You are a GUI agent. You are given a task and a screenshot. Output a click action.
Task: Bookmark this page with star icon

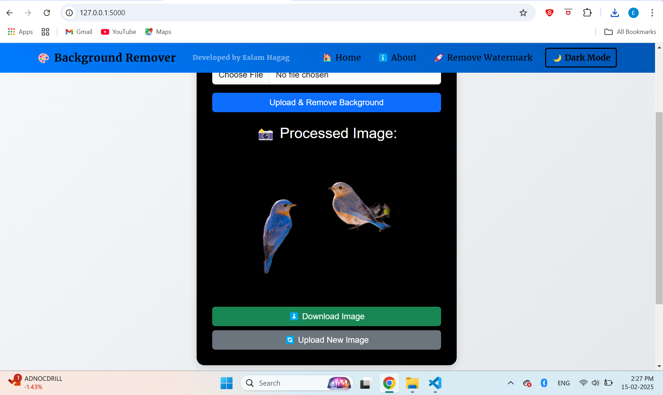[523, 13]
